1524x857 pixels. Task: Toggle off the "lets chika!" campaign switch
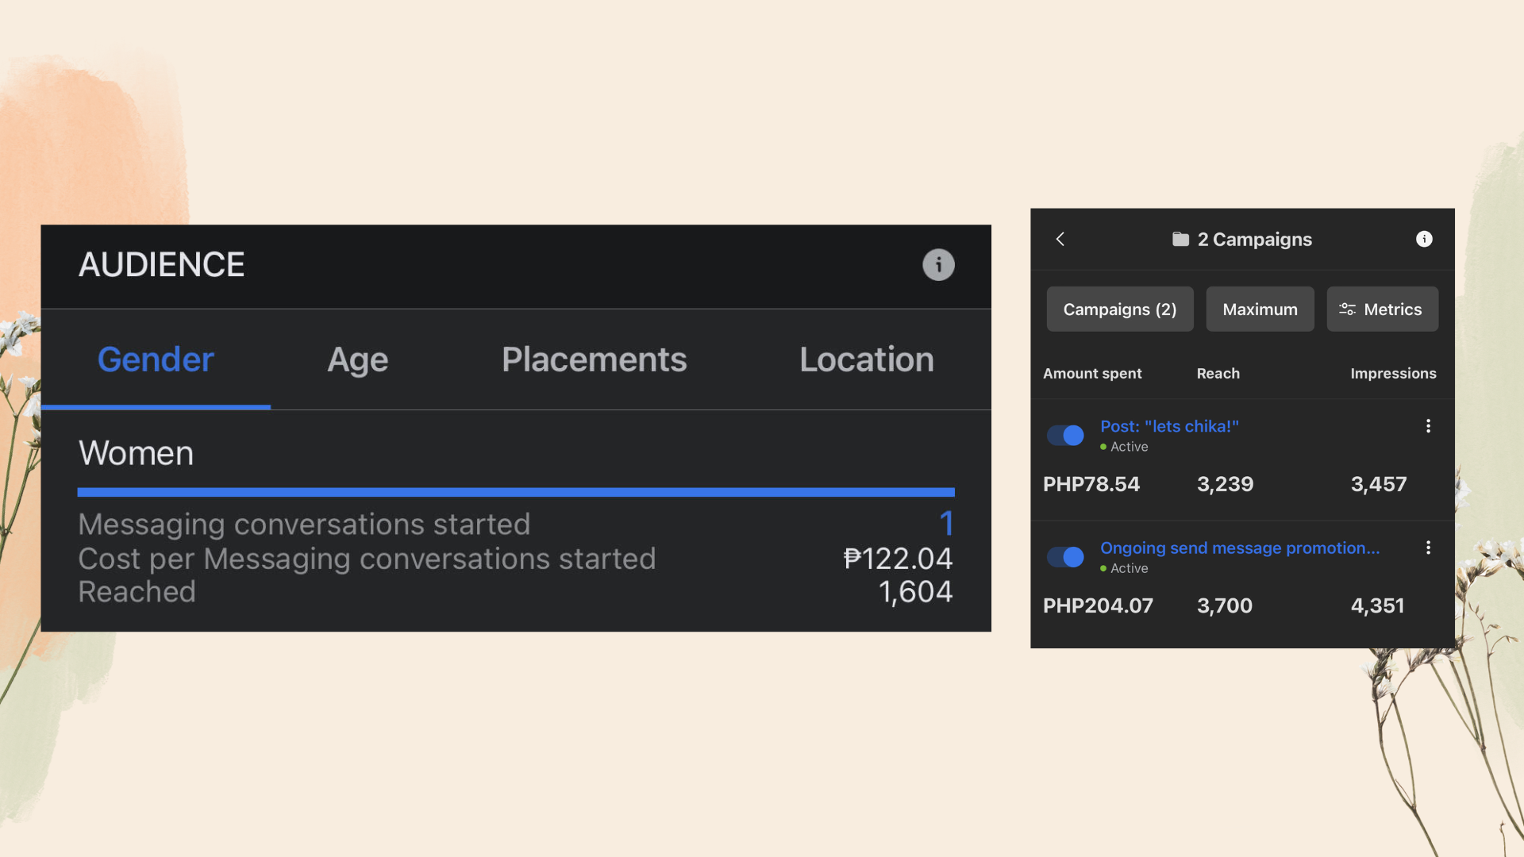1065,436
